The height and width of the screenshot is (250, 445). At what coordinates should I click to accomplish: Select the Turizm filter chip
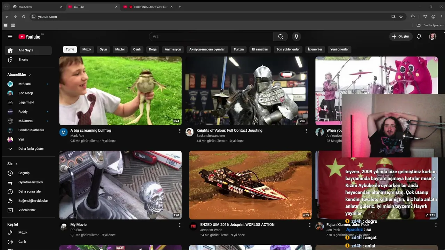[x=238, y=49]
